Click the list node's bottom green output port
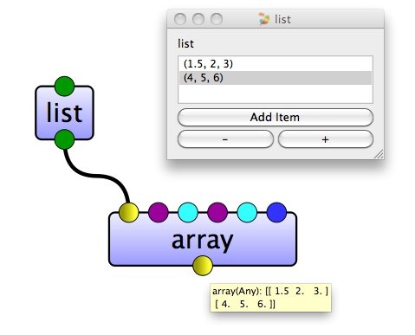Viewport: 415px width, 335px height. (x=64, y=139)
